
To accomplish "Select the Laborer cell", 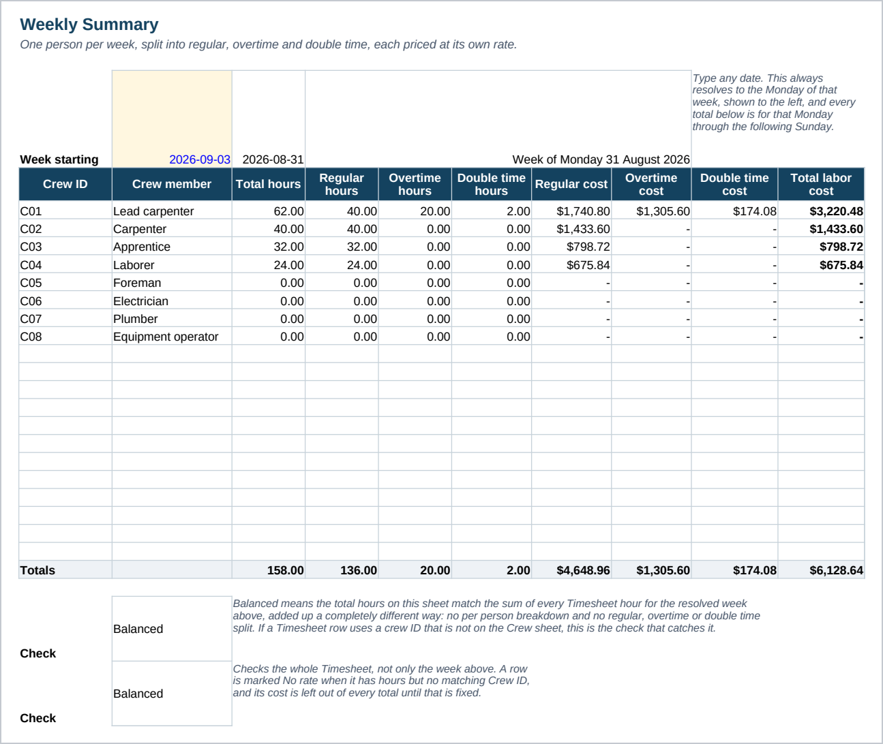I will 172,265.
